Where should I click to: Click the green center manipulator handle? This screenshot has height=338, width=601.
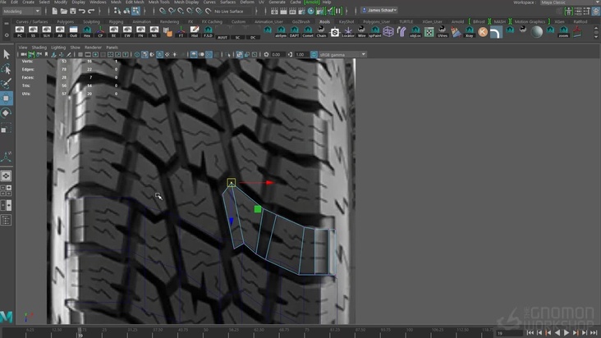point(258,209)
